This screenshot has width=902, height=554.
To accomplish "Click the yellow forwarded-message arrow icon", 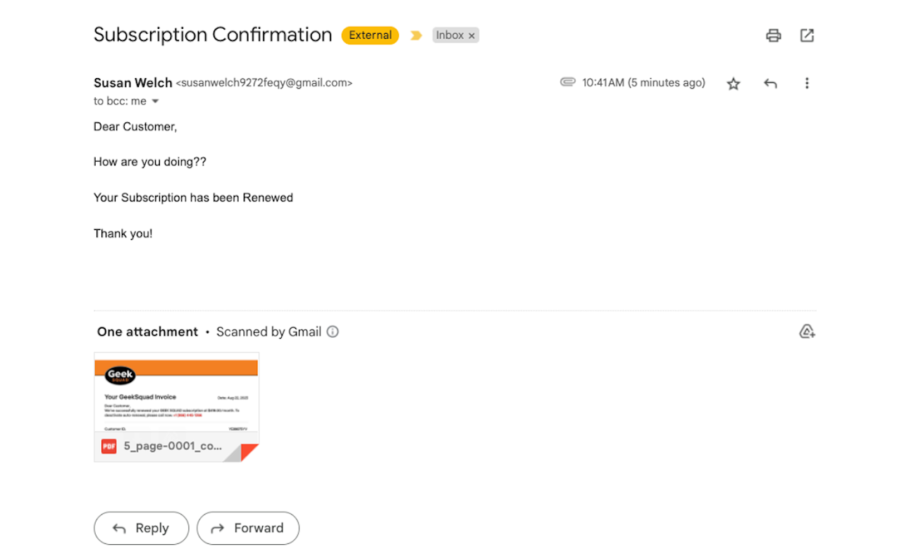I will (x=416, y=34).
